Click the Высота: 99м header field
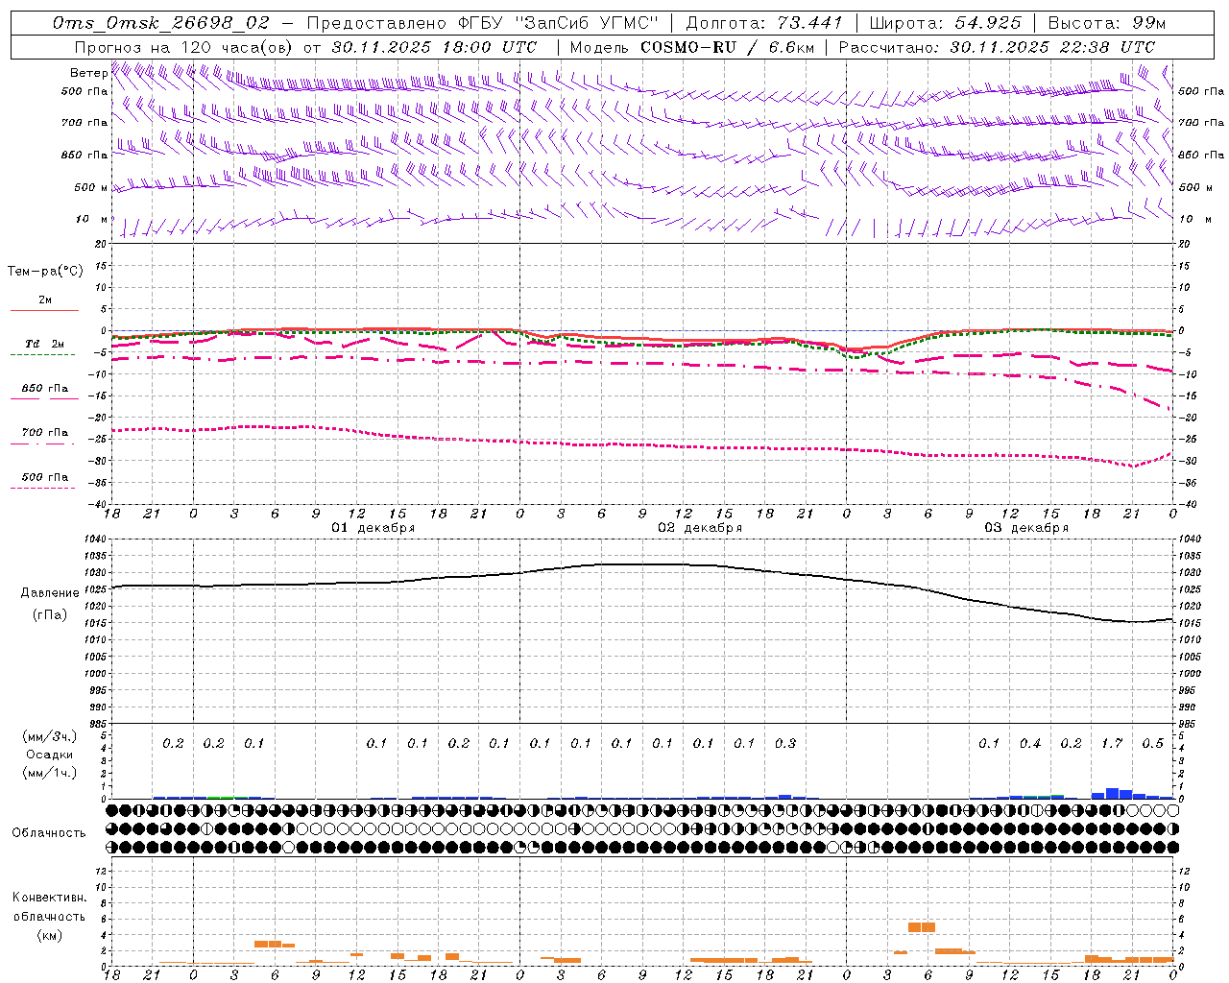This screenshot has width=1229, height=983. [1107, 23]
